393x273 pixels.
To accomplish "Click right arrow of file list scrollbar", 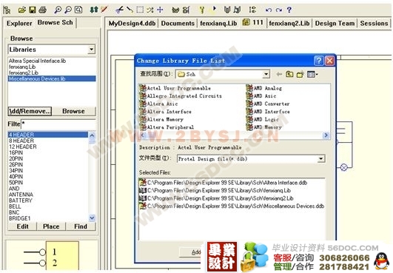I will (326, 135).
